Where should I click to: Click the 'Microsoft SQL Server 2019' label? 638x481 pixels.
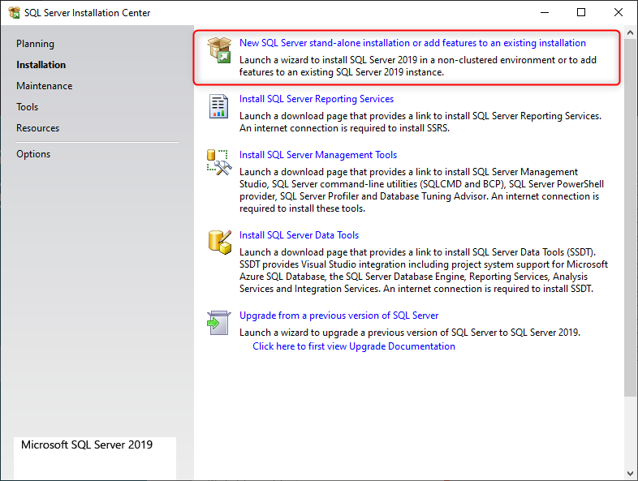click(x=87, y=444)
